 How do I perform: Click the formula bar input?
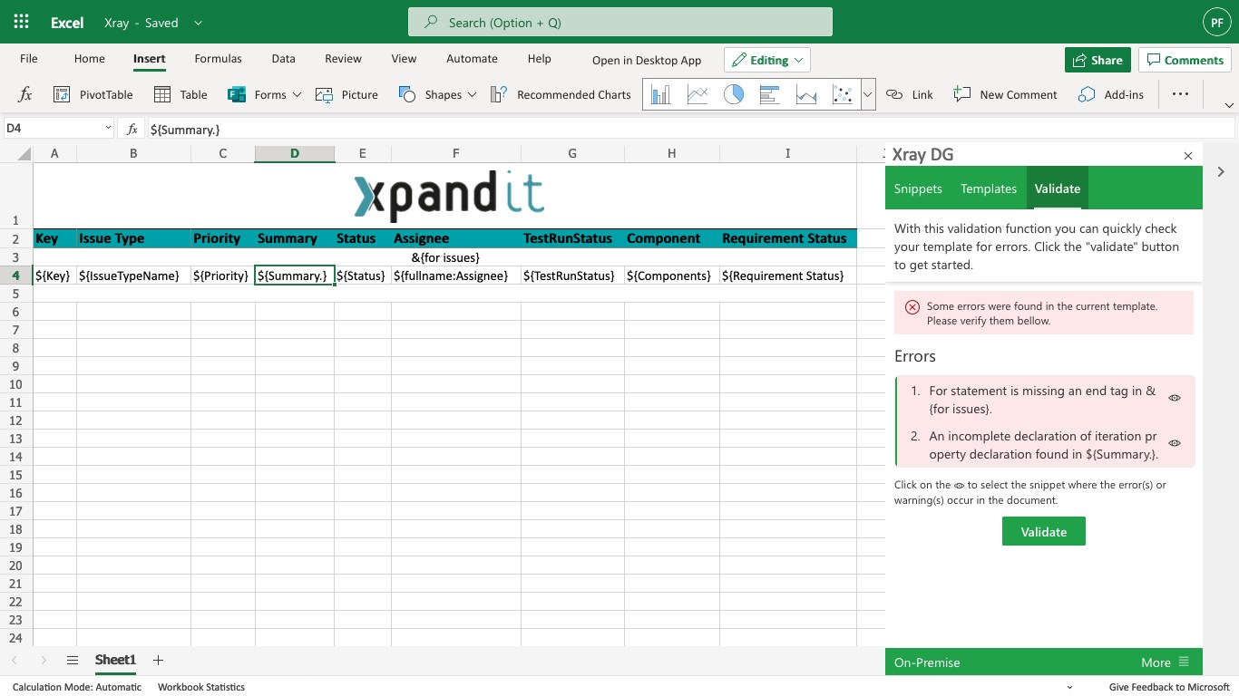point(689,130)
